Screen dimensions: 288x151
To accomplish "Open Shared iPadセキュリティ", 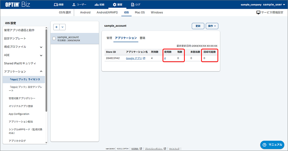I will pyautogui.click(x=20, y=63).
